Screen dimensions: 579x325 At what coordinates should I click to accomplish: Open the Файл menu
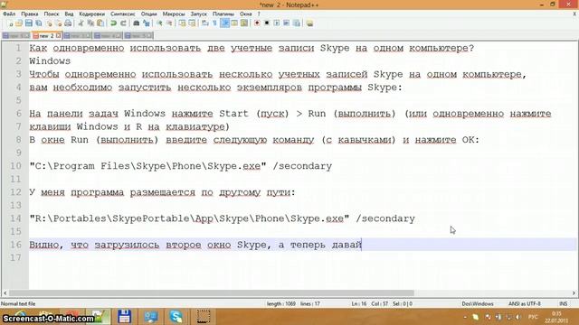tap(9, 14)
